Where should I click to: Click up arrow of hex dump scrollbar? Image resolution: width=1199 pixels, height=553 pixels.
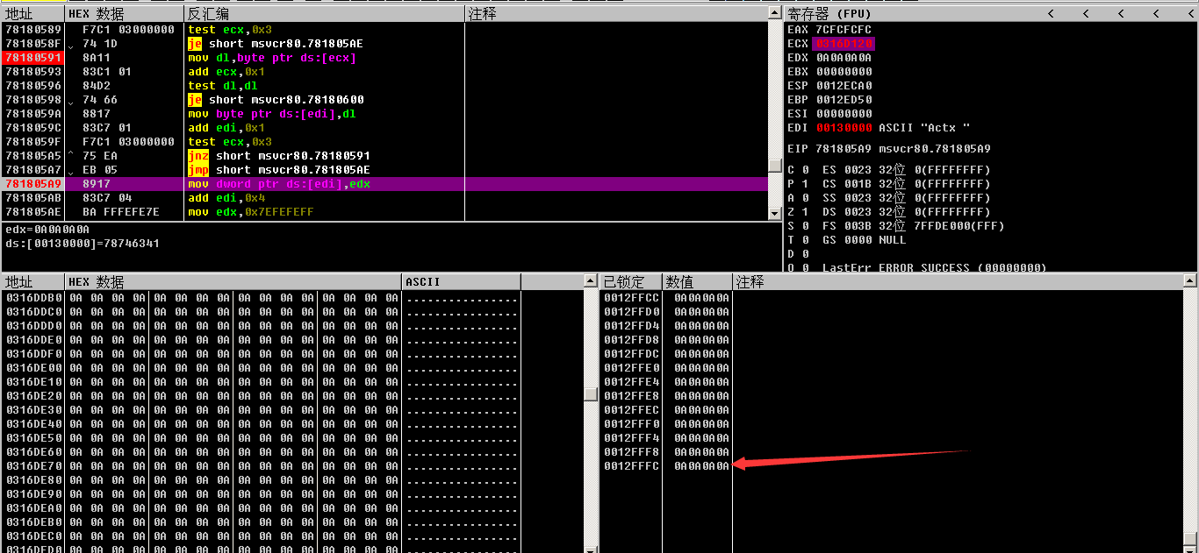(x=591, y=281)
